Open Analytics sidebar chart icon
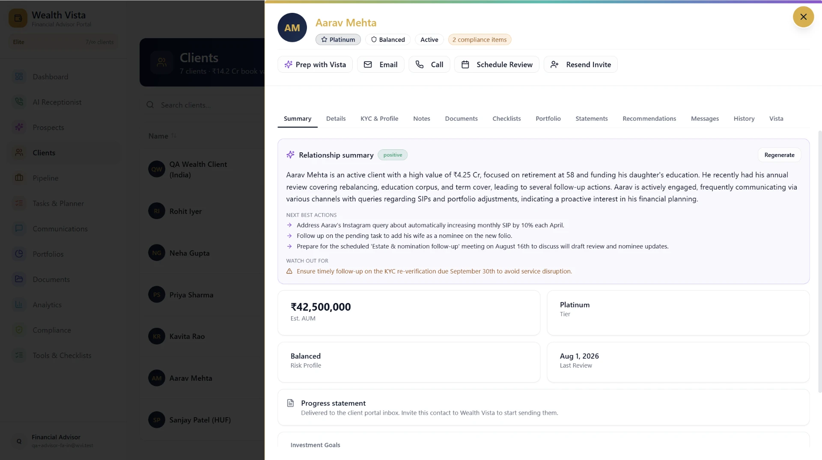Screen dimensions: 822x460 [19, 305]
